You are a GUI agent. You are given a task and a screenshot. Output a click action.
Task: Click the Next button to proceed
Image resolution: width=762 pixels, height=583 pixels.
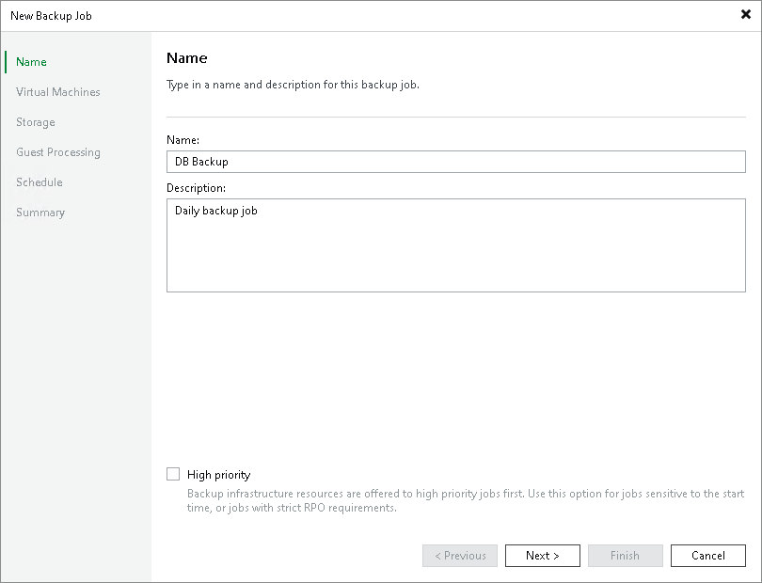click(x=542, y=555)
